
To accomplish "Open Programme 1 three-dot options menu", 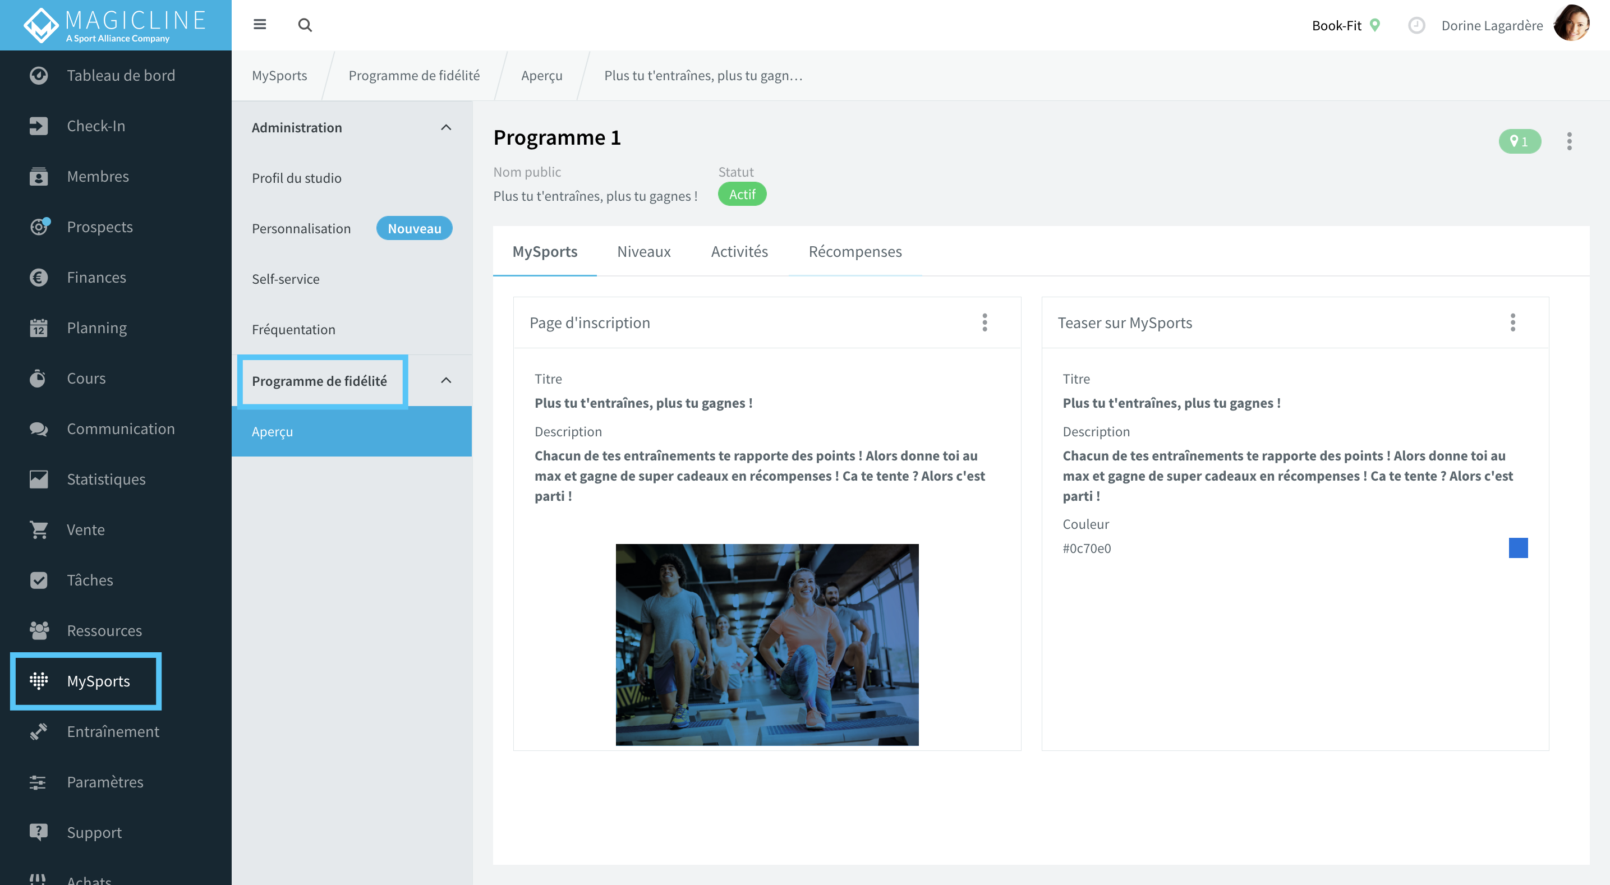I will tap(1568, 141).
